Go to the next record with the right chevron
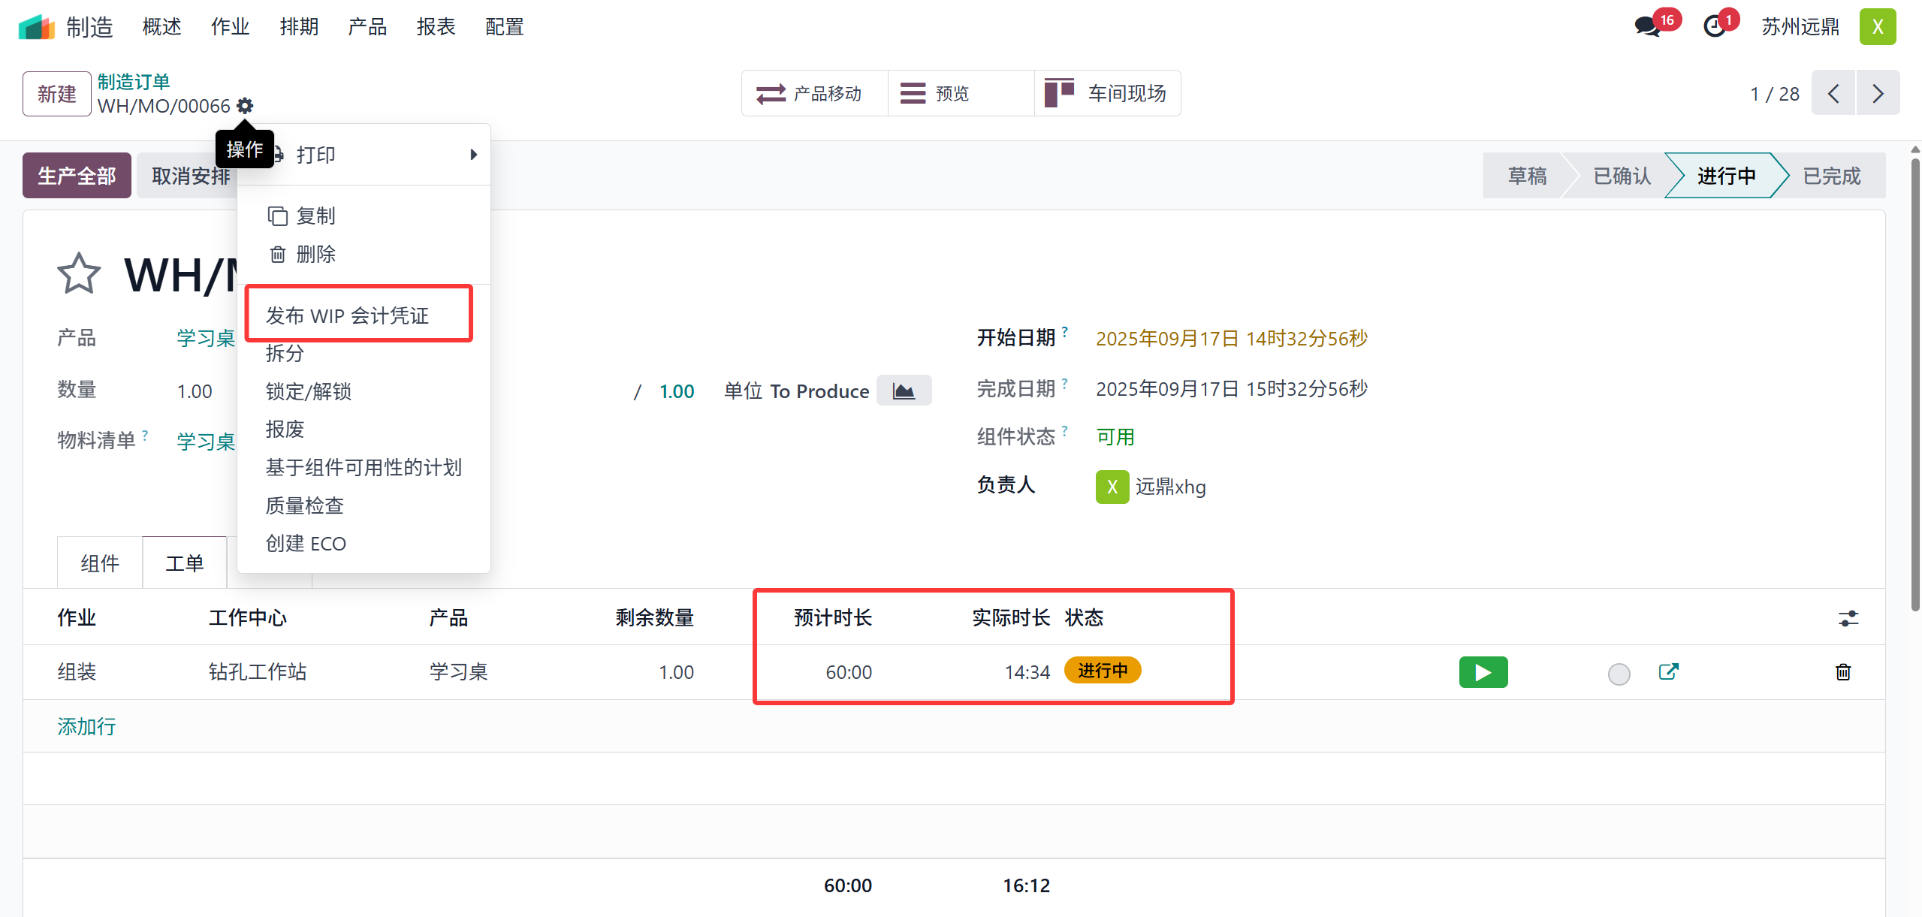The height and width of the screenshot is (917, 1922). tap(1878, 94)
